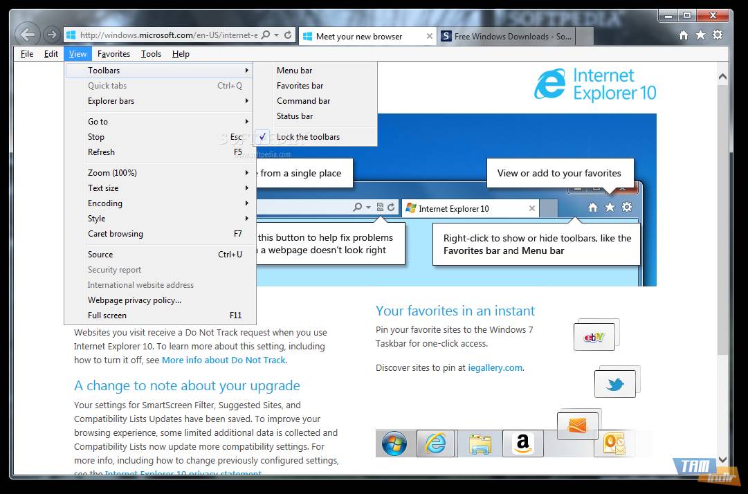748x494 pixels.
Task: Open the Home page icon
Action: [684, 35]
